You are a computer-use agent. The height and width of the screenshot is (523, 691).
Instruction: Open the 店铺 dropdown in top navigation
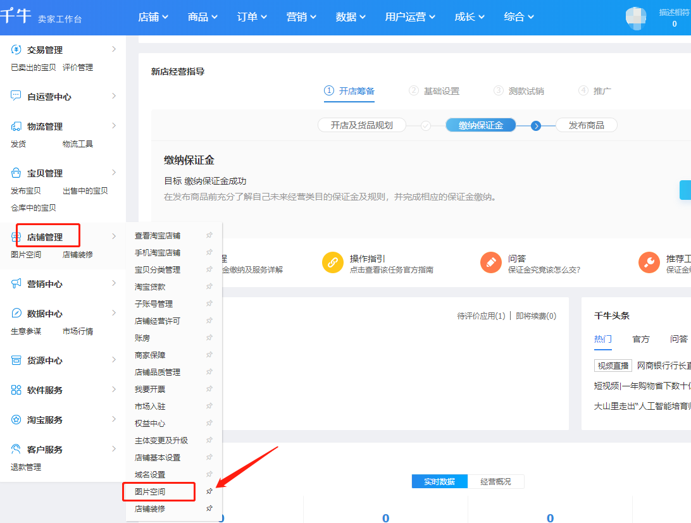(154, 17)
